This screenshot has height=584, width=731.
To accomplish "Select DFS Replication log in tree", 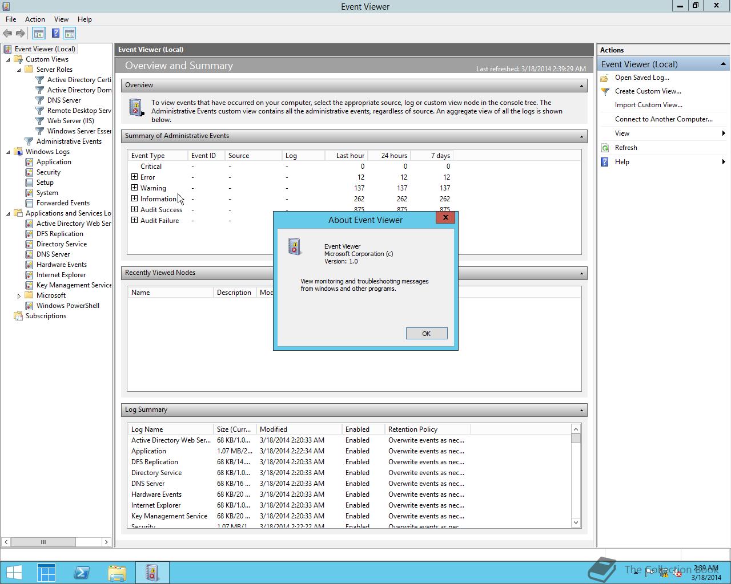I will coord(59,234).
